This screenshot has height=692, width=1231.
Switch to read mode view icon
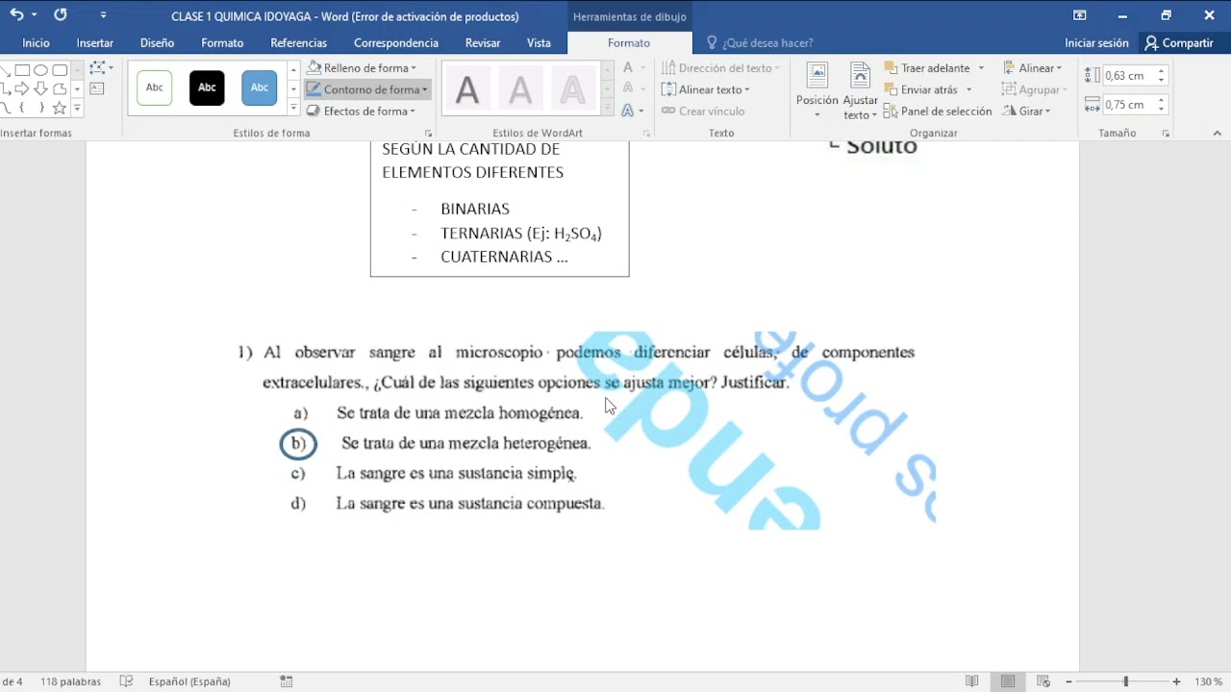click(972, 681)
